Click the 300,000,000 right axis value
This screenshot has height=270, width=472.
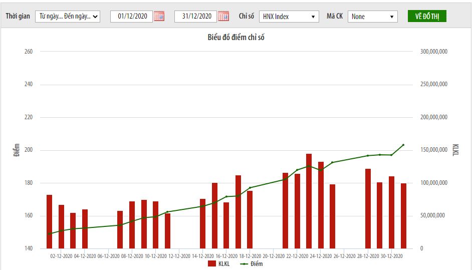(x=434, y=52)
